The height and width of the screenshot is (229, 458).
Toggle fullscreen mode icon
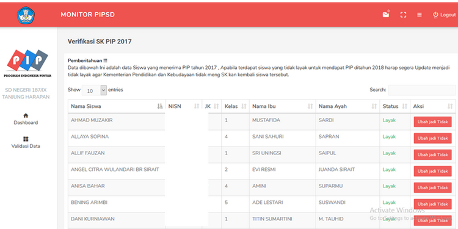coord(404,15)
